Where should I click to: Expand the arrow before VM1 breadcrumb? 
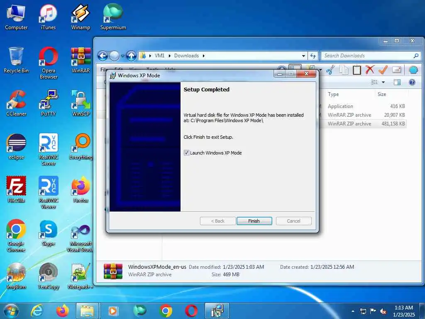pyautogui.click(x=150, y=56)
